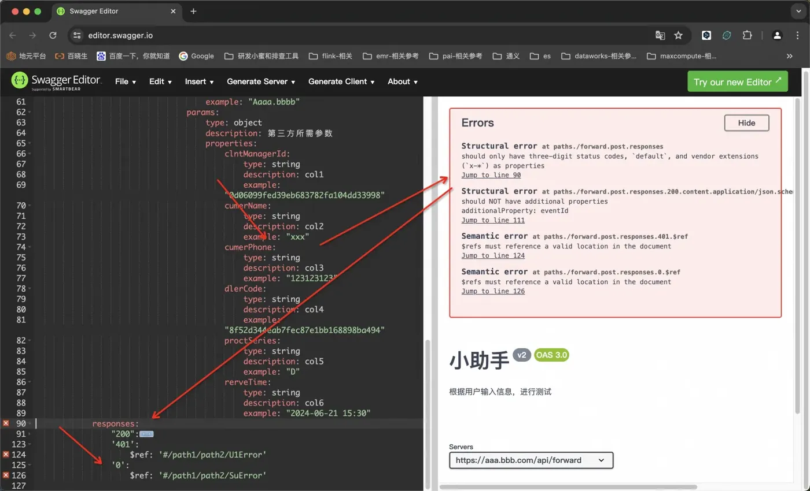
Task: Open tab list chevron in browser
Action: [798, 11]
